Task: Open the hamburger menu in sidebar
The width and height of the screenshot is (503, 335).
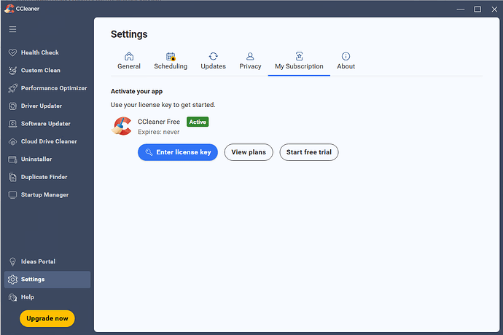Action: (x=12, y=29)
